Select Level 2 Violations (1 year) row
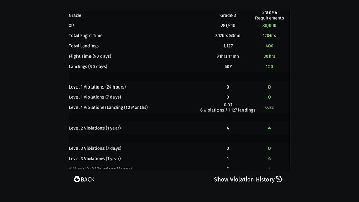Viewport: 359px width, 202px height. point(179,128)
